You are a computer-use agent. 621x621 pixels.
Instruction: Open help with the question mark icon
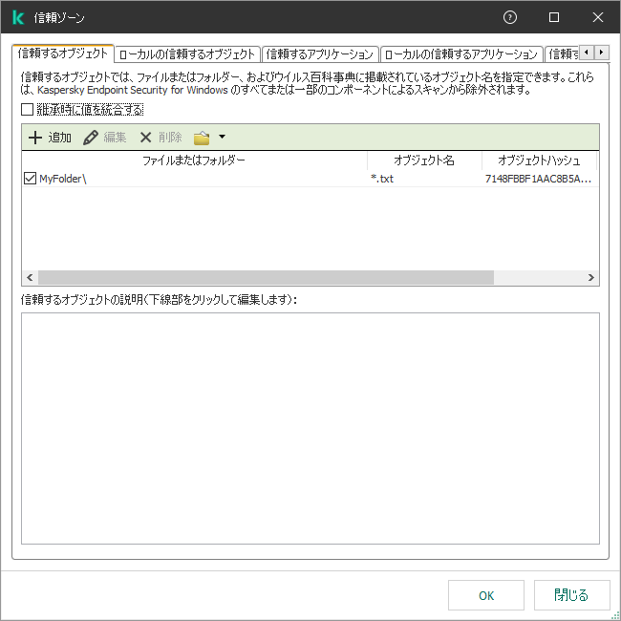pyautogui.click(x=510, y=17)
